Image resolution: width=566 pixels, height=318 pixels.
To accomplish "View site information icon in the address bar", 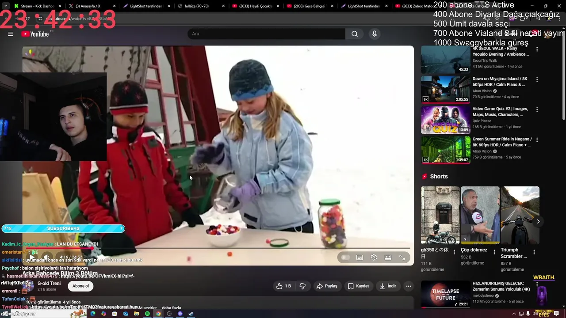I will (x=40, y=19).
